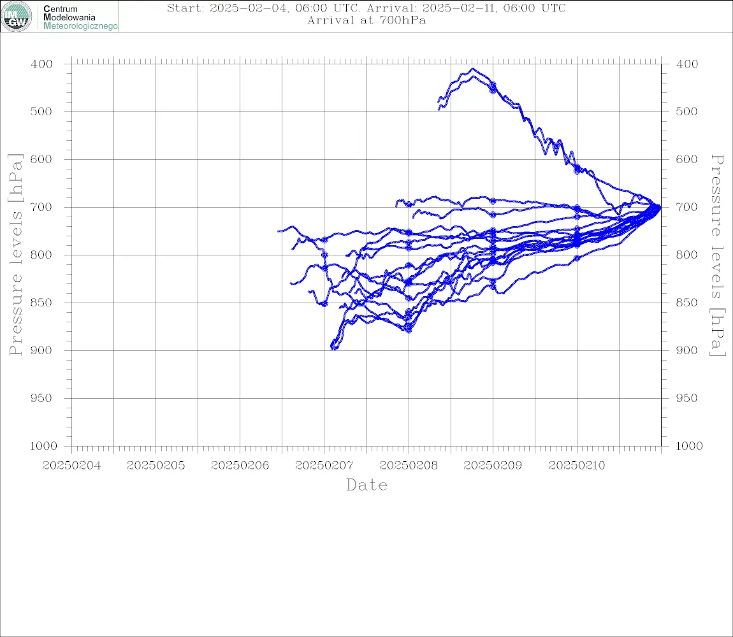The height and width of the screenshot is (637, 733).
Task: Click the 'Arrival at 700hPa' subtitle
Action: [x=366, y=20]
